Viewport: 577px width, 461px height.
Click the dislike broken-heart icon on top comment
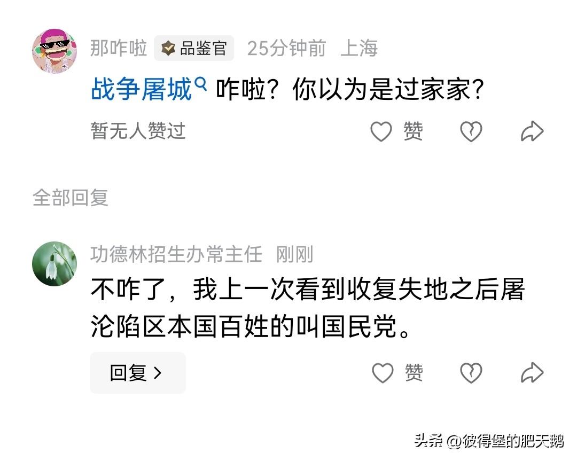tap(470, 131)
